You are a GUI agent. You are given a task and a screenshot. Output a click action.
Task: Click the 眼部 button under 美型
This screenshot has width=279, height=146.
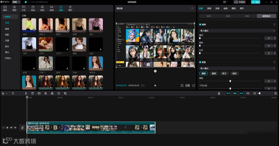coord(214,73)
